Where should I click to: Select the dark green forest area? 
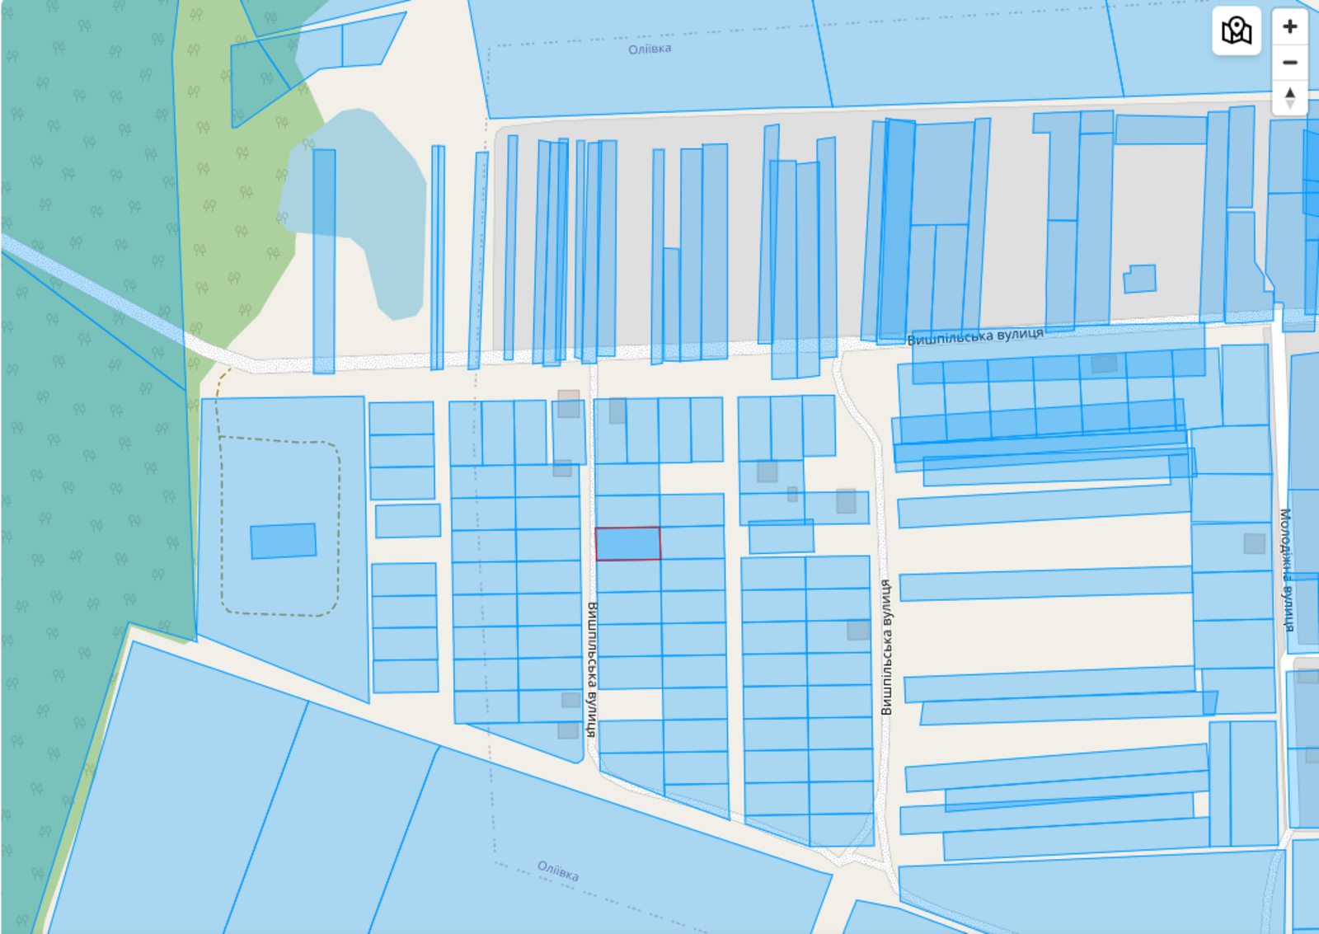click(x=82, y=412)
